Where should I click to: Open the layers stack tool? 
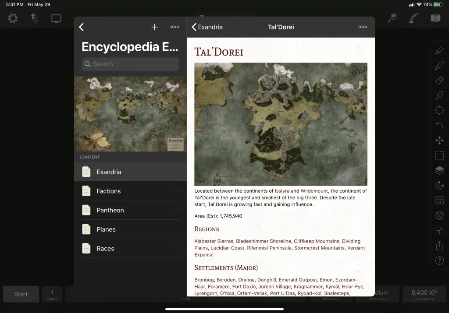coord(439,170)
